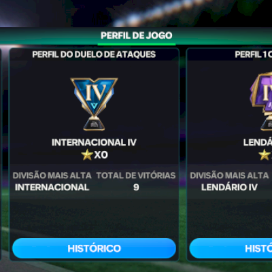Click the Internacional IV rank title
This screenshot has width=272, height=272.
[x=94, y=143]
